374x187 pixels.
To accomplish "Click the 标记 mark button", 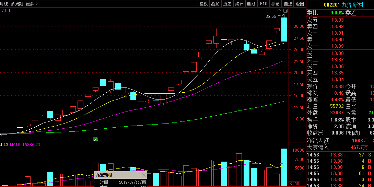I will 275,4.
